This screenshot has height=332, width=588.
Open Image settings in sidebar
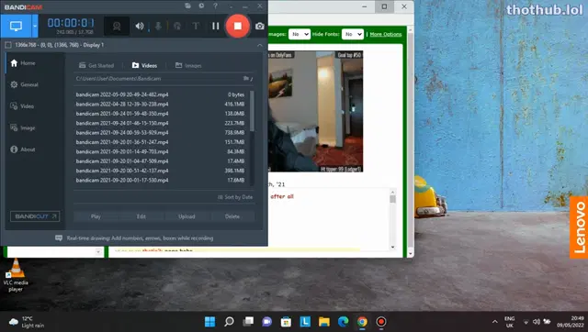22,127
